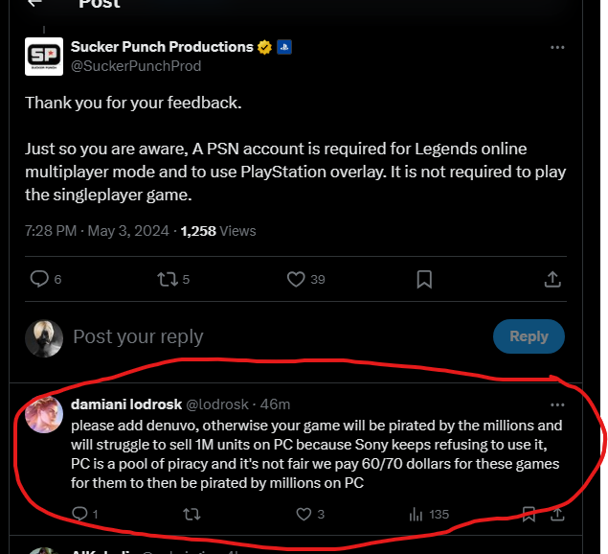608x554 pixels.
Task: Click the Sucker Punch Productions display name
Action: tap(162, 46)
